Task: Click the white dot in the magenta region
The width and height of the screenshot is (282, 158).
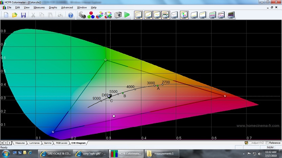Action: (x=114, y=116)
